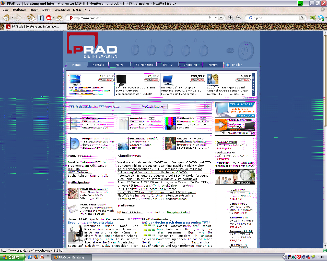Click the Go arrow beside address bar
The height and width of the screenshot is (261, 327).
pyautogui.click(x=221, y=18)
